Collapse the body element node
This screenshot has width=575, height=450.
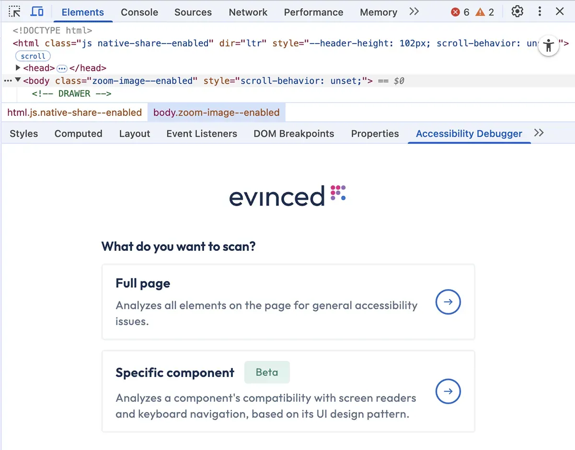[18, 80]
